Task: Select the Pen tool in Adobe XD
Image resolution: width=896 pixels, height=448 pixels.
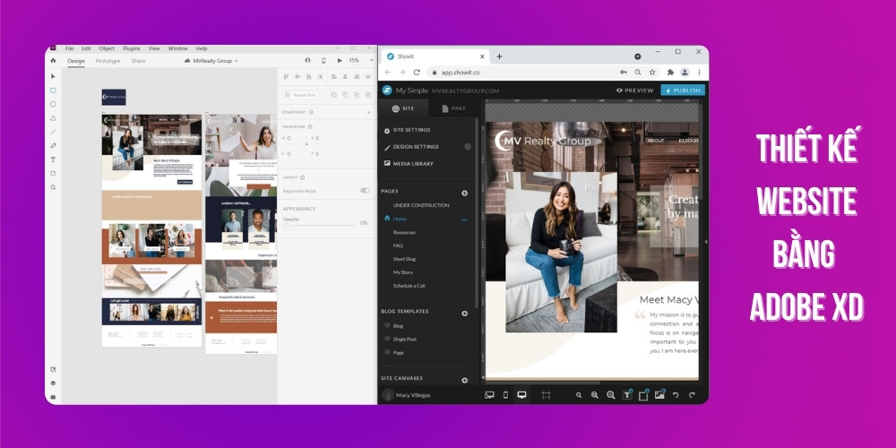Action: click(x=53, y=146)
